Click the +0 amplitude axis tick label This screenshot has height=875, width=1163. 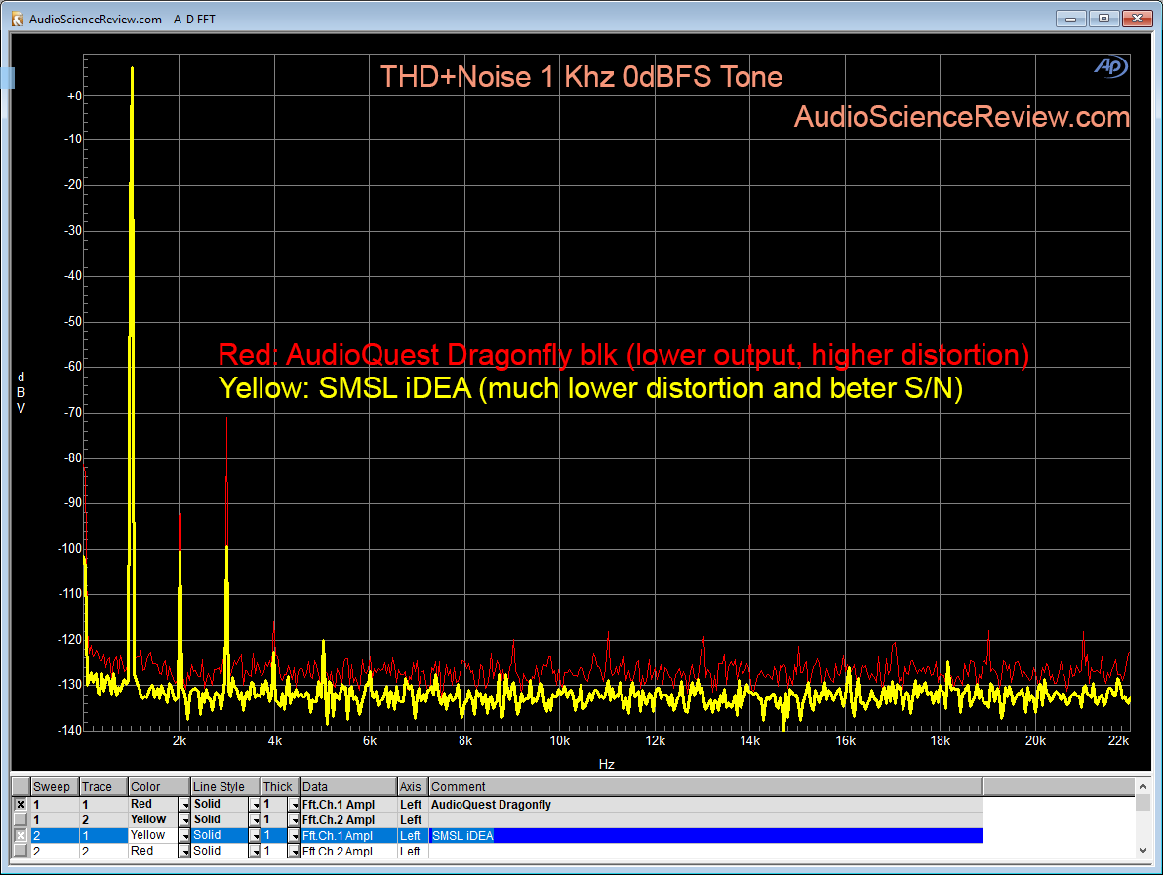point(74,97)
